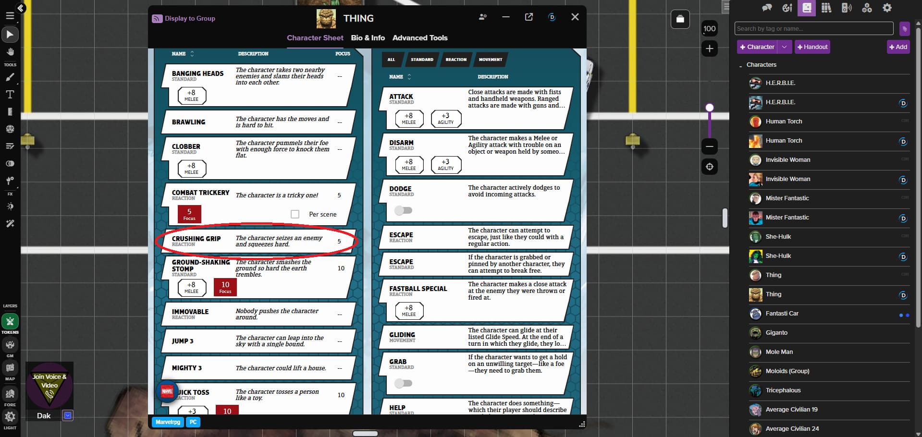Pick the Draw brush tool
922x437 pixels.
(x=10, y=77)
